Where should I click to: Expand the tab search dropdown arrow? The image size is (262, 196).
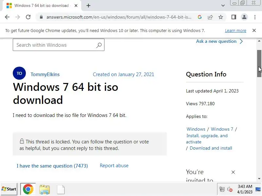coord(223,6)
